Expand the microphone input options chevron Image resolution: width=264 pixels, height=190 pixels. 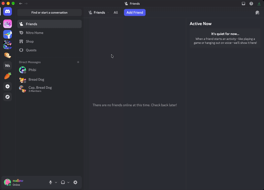point(56,182)
